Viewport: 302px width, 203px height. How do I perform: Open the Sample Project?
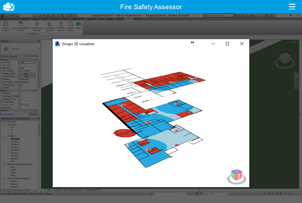[x=71, y=26]
